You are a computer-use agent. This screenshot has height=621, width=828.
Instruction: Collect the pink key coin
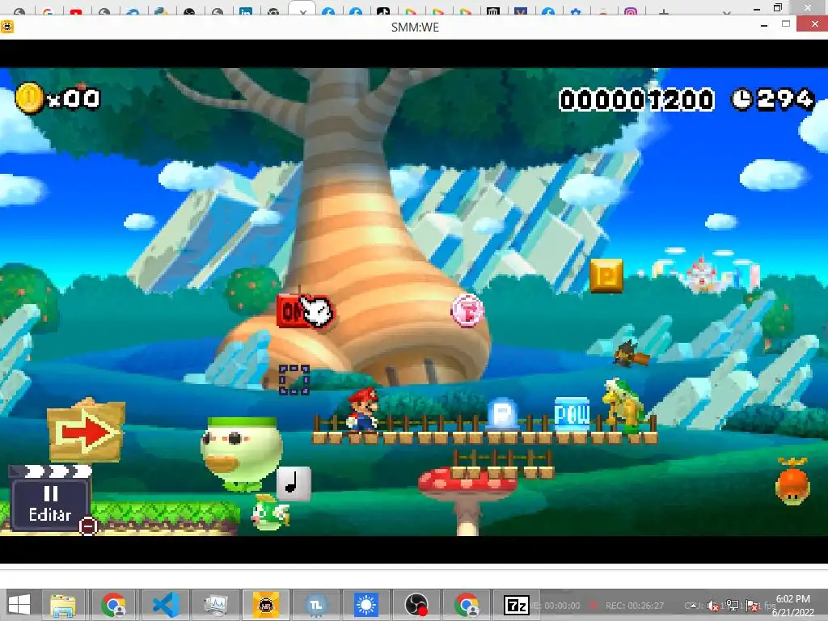[467, 310]
